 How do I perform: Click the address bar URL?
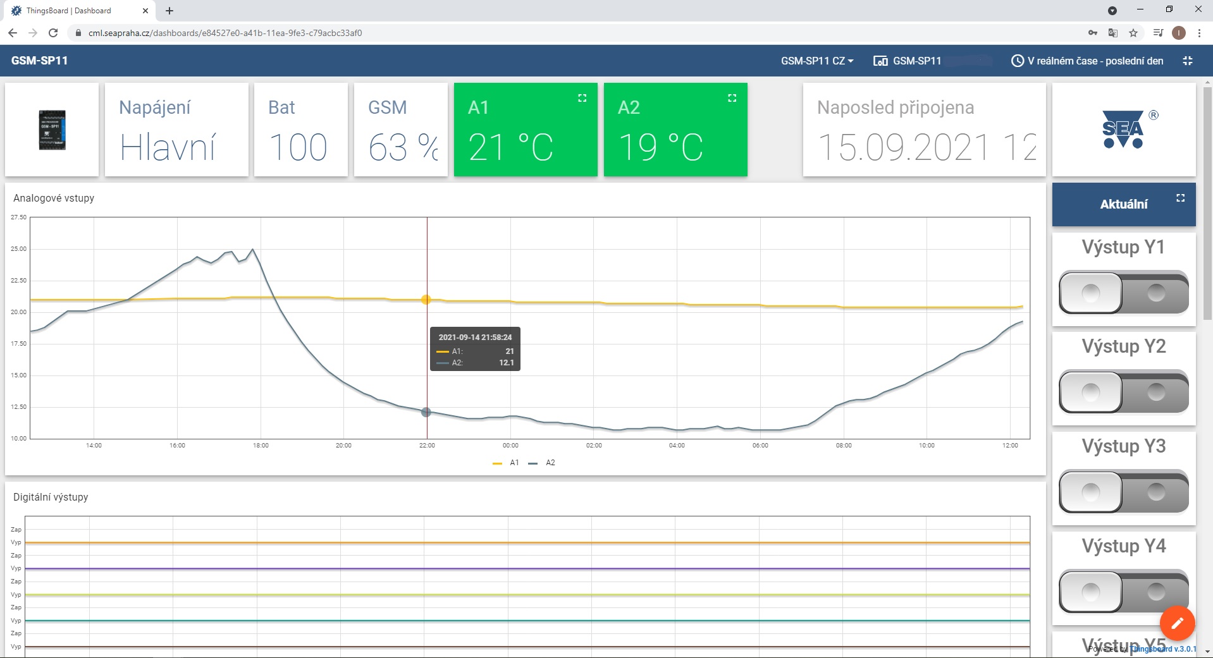(x=225, y=33)
